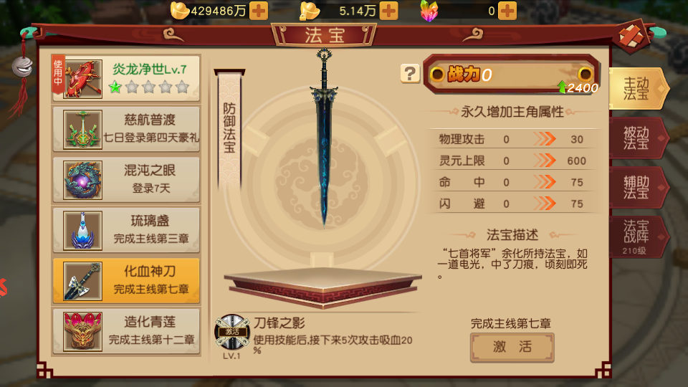Screen dimensions: 688x387
Task: Switch to 被动法宝 tab
Action: [x=638, y=138]
